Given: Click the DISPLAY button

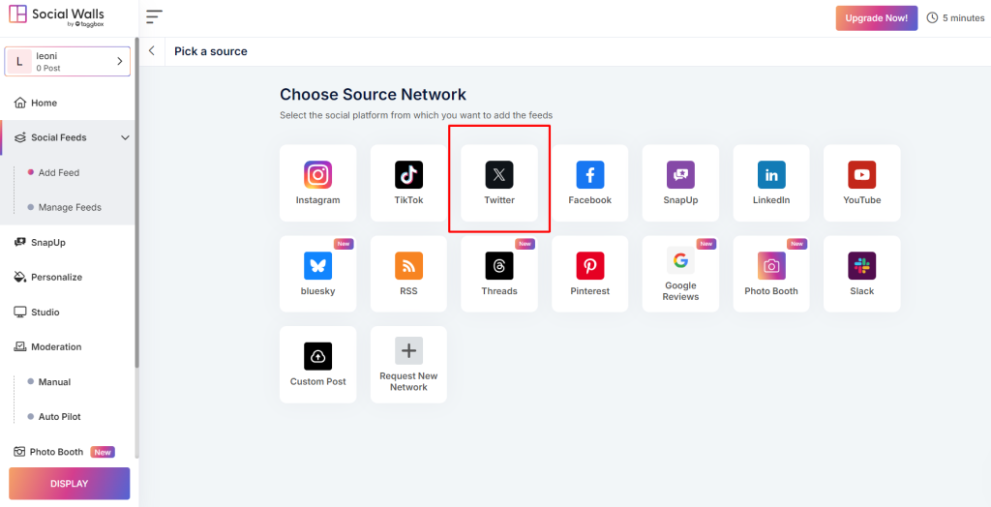Looking at the screenshot, I should coord(70,484).
